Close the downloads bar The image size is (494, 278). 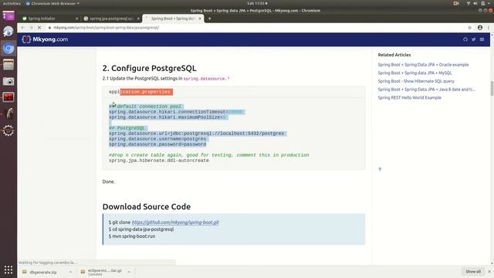click(x=489, y=271)
